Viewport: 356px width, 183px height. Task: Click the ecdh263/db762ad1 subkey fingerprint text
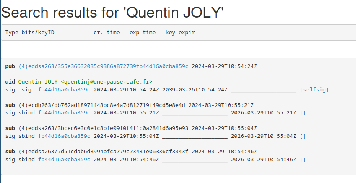point(102,105)
